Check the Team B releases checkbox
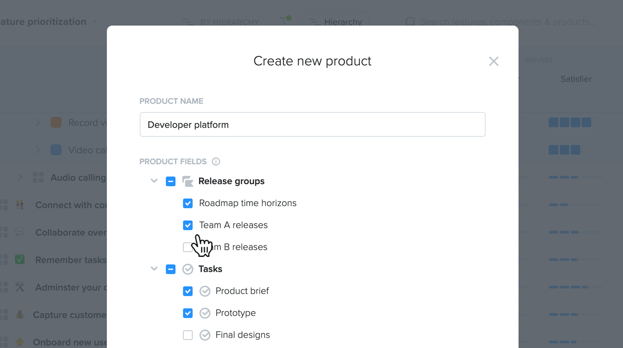The height and width of the screenshot is (348, 623). click(188, 247)
